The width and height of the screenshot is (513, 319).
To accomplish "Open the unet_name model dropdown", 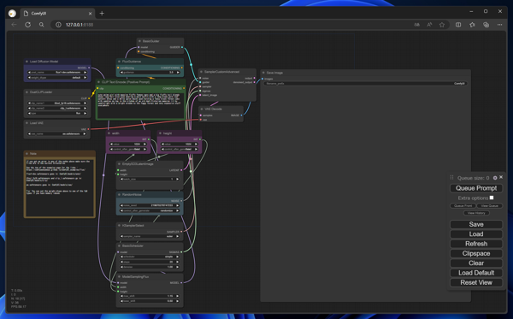I will pyautogui.click(x=57, y=73).
